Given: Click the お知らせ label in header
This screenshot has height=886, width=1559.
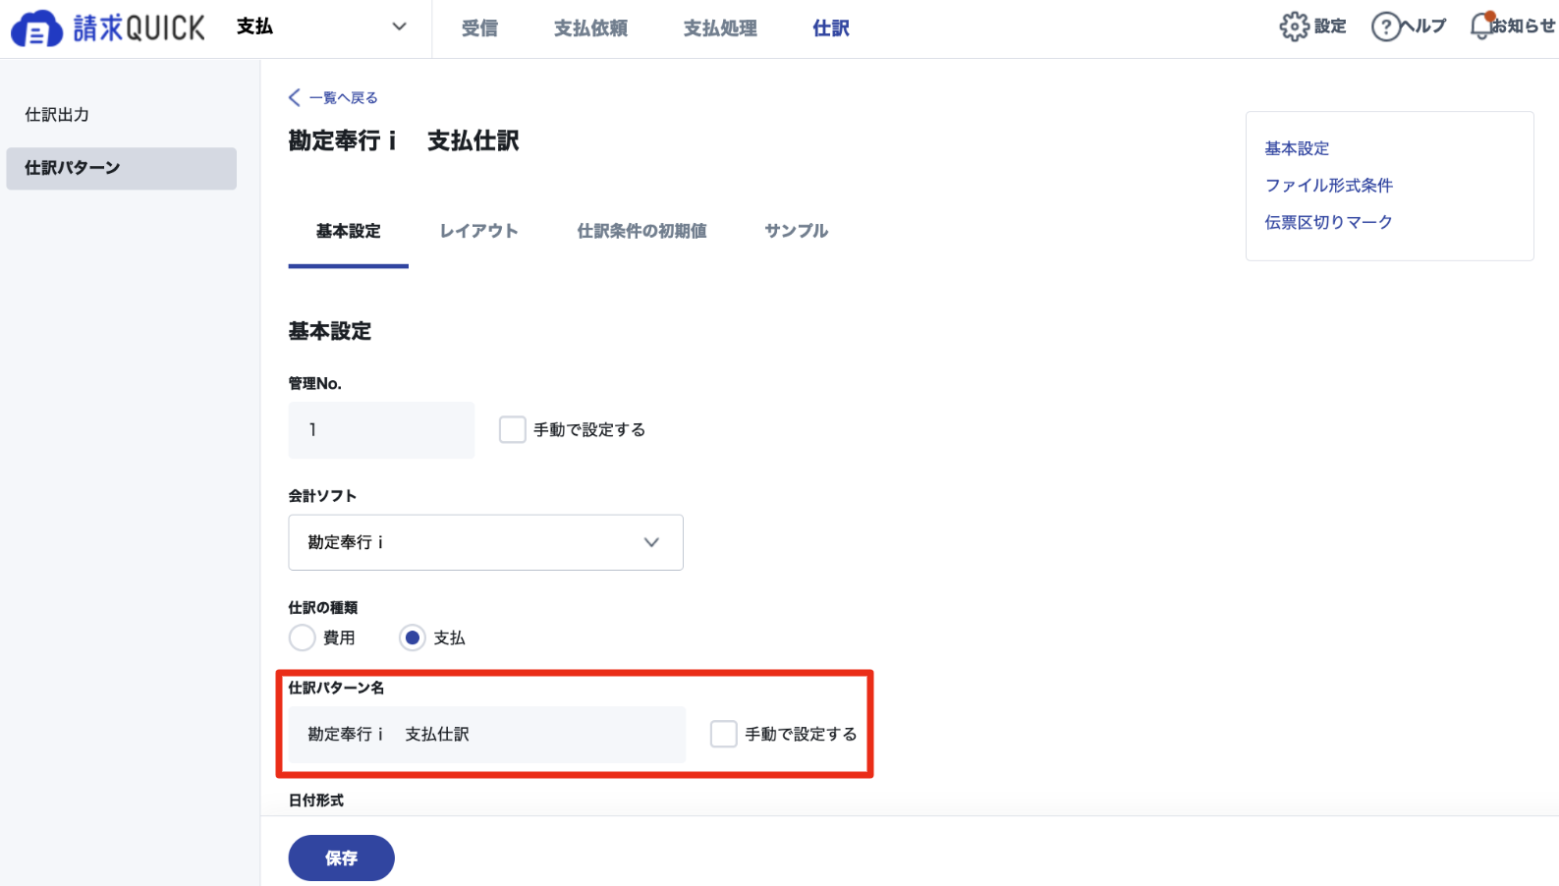Looking at the screenshot, I should click(1523, 27).
